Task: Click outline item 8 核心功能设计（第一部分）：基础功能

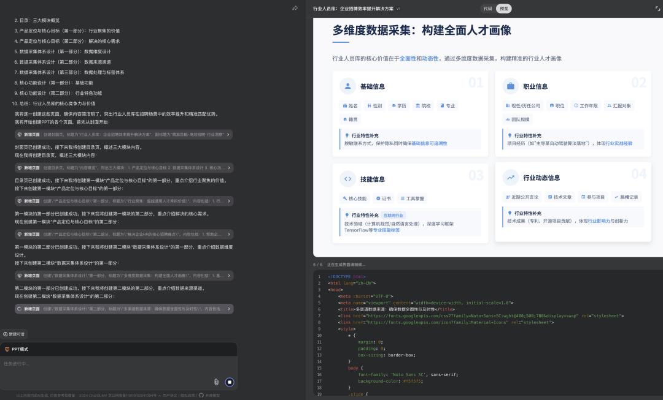Action: click(x=53, y=83)
